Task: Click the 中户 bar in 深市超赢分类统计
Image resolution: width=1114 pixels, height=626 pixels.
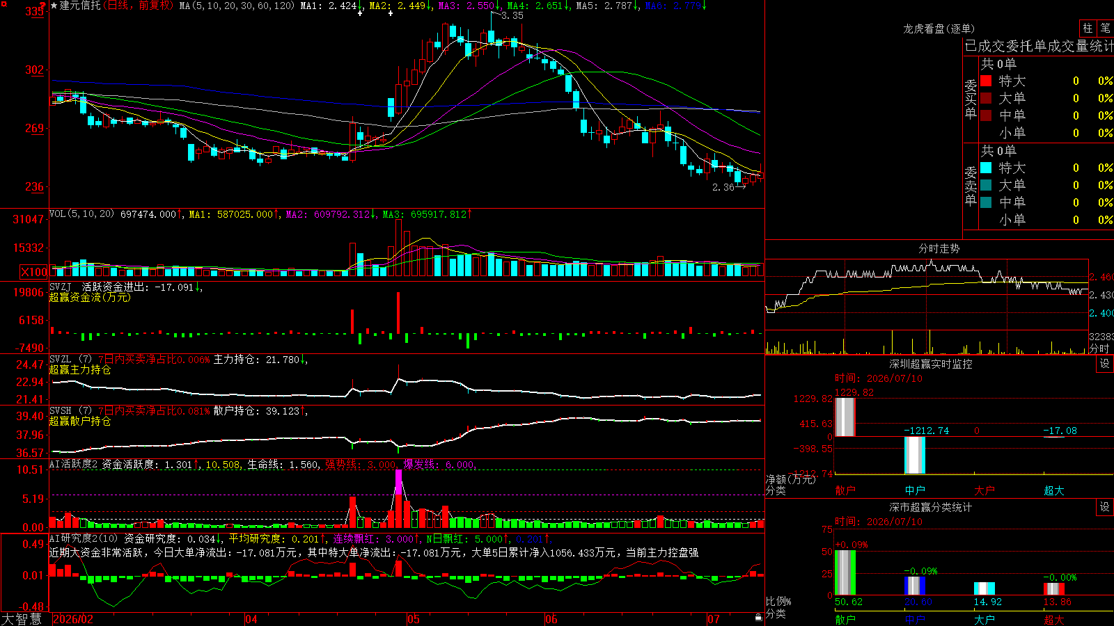Action: (x=914, y=586)
